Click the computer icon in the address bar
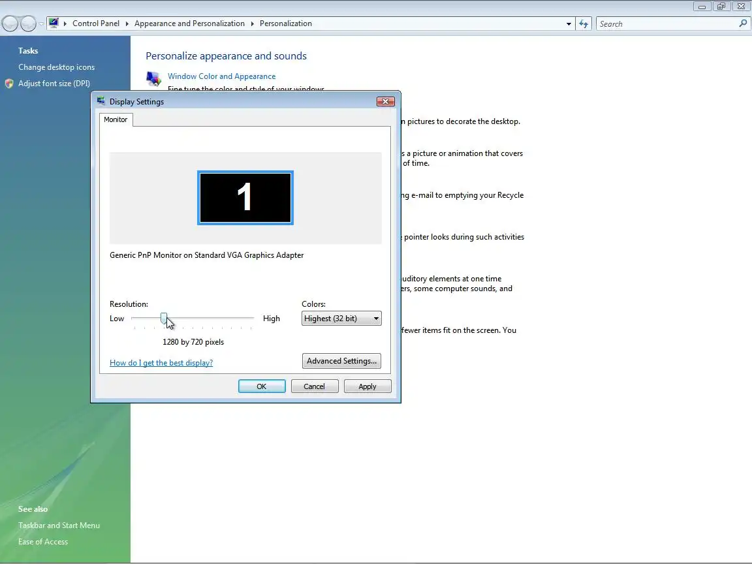The height and width of the screenshot is (564, 752). pyautogui.click(x=54, y=23)
